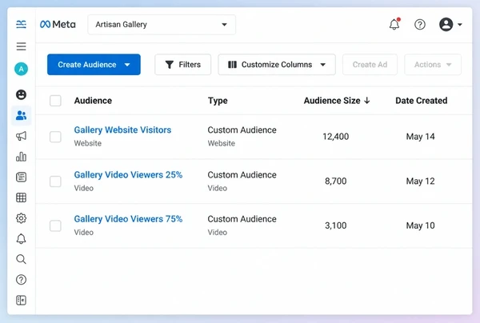Open the Actions dropdown
480x323 pixels.
tap(433, 65)
